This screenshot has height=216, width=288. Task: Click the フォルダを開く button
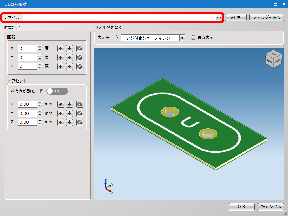266,18
